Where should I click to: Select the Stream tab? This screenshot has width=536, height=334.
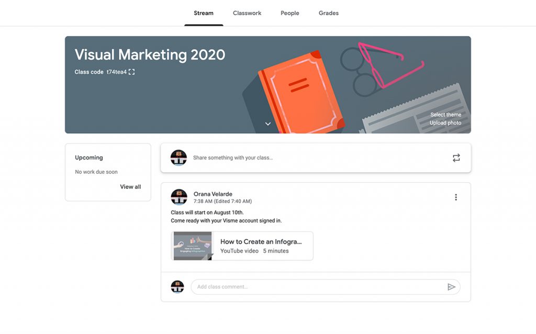pyautogui.click(x=203, y=13)
